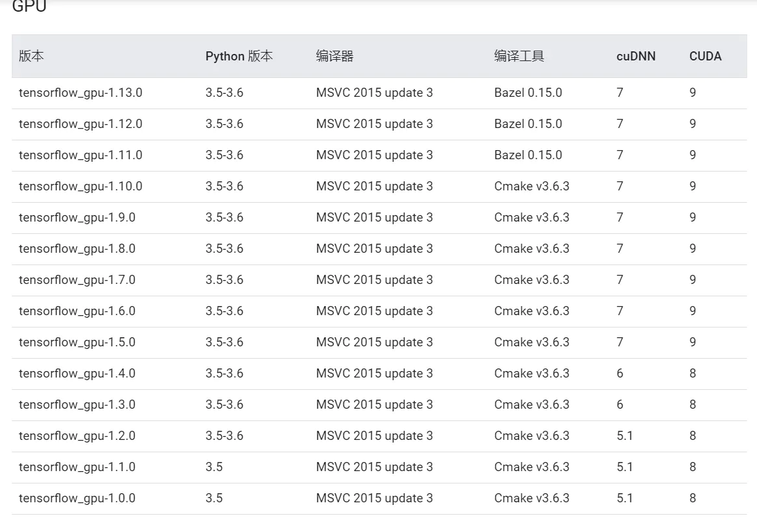Select the tensorflow_gpu-1.4.0 cell

coord(77,374)
